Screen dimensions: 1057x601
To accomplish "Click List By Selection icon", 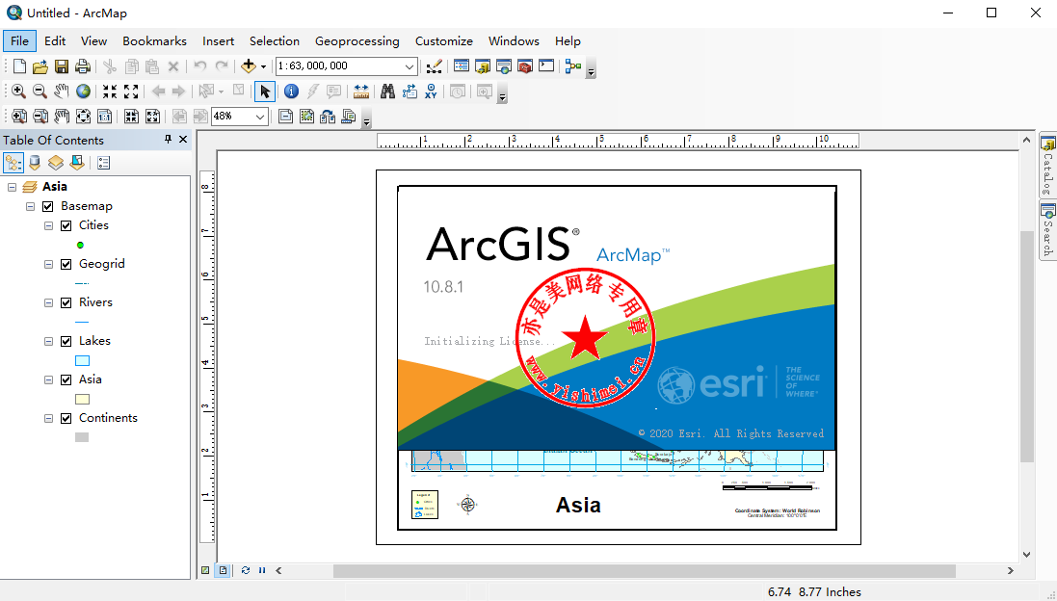I will tap(77, 163).
